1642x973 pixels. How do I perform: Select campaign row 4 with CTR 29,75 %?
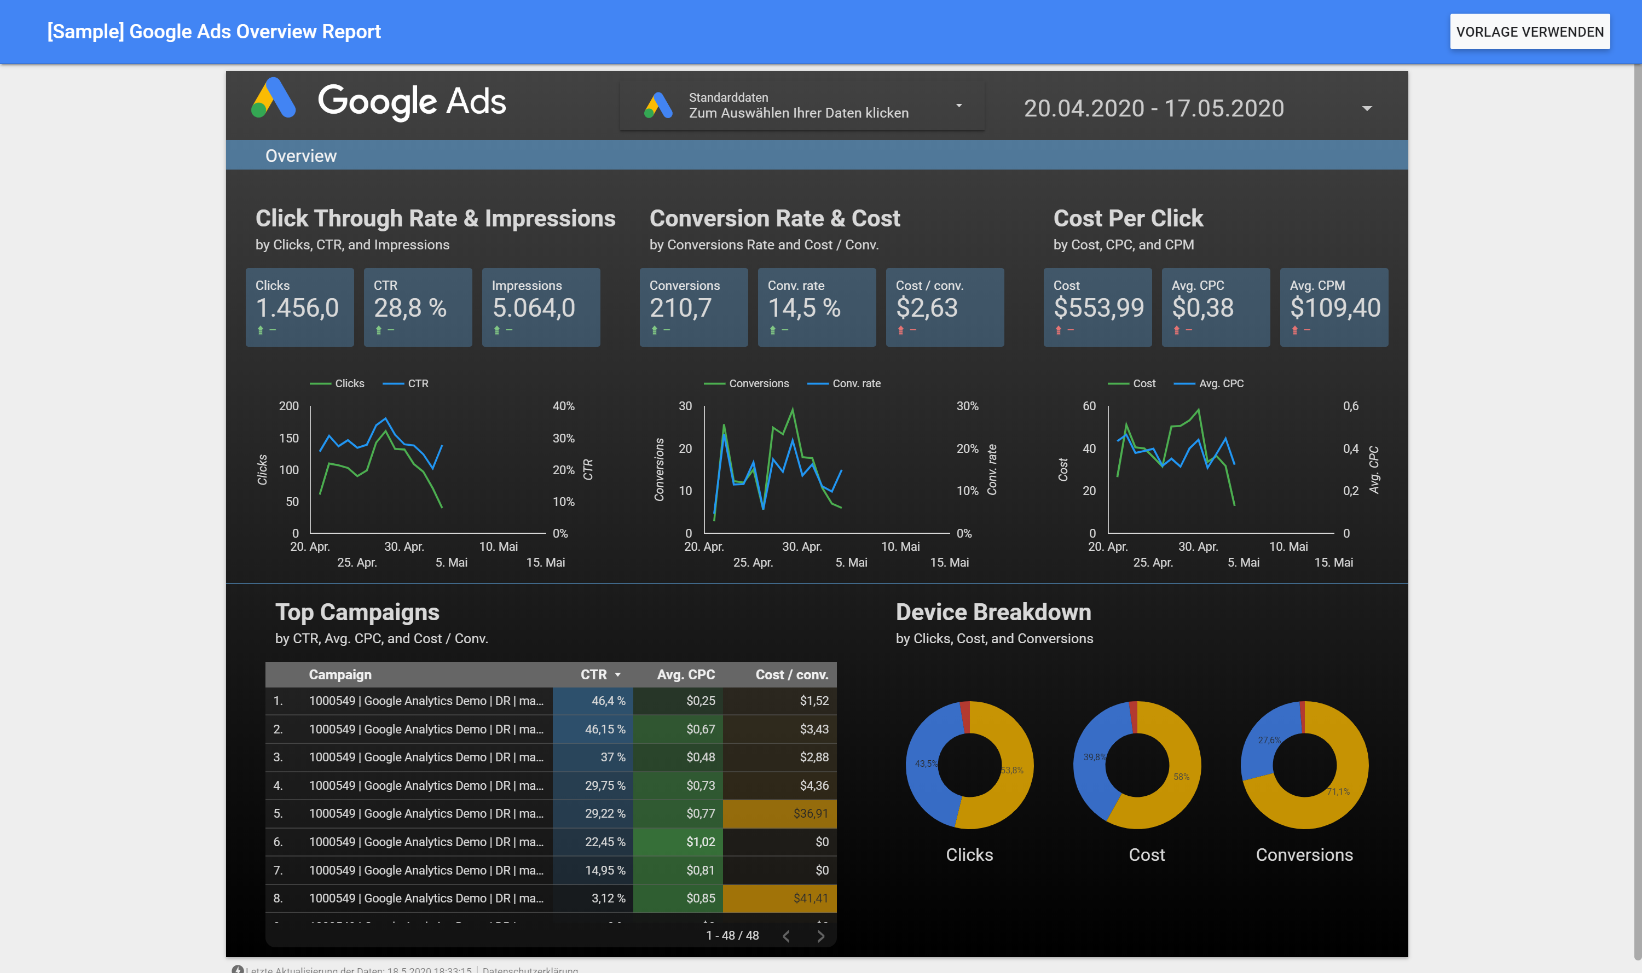pos(551,785)
